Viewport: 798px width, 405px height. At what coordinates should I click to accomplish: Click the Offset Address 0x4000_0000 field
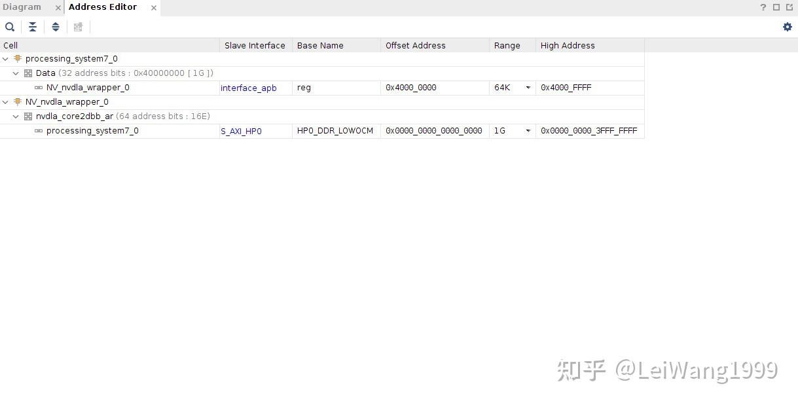410,87
